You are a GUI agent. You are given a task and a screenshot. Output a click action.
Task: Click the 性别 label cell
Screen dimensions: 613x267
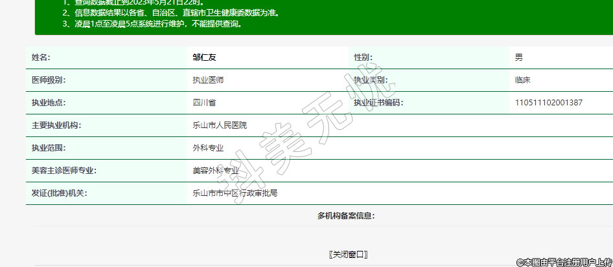(363, 58)
